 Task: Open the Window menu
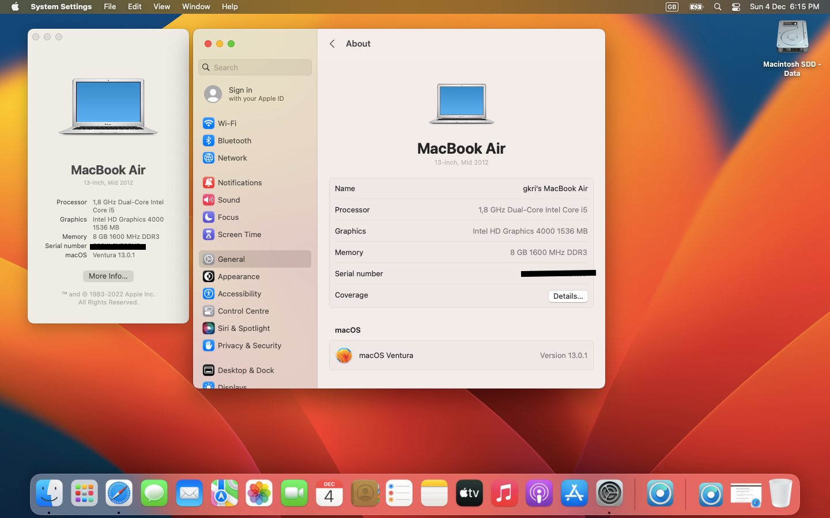click(196, 7)
